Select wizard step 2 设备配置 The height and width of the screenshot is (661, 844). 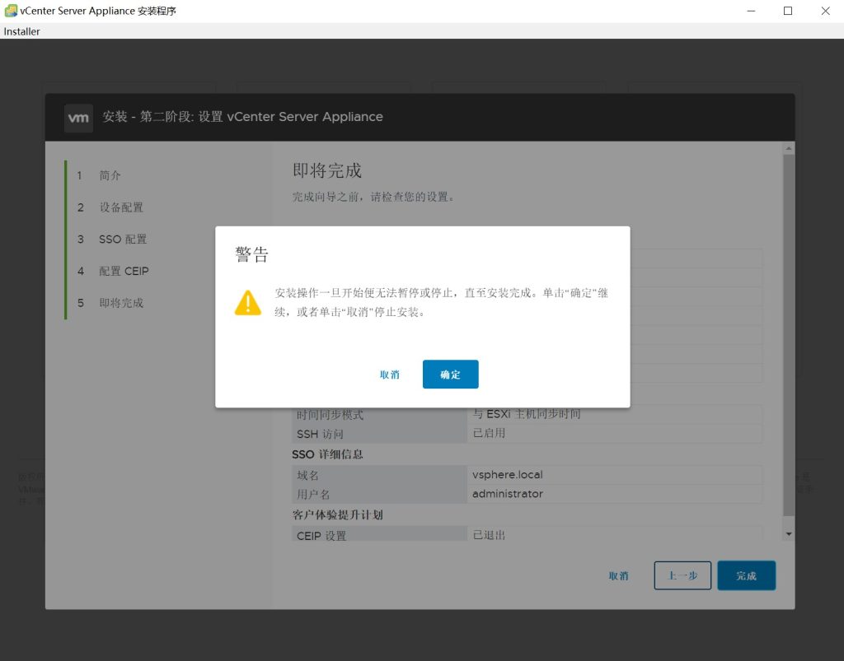point(121,207)
